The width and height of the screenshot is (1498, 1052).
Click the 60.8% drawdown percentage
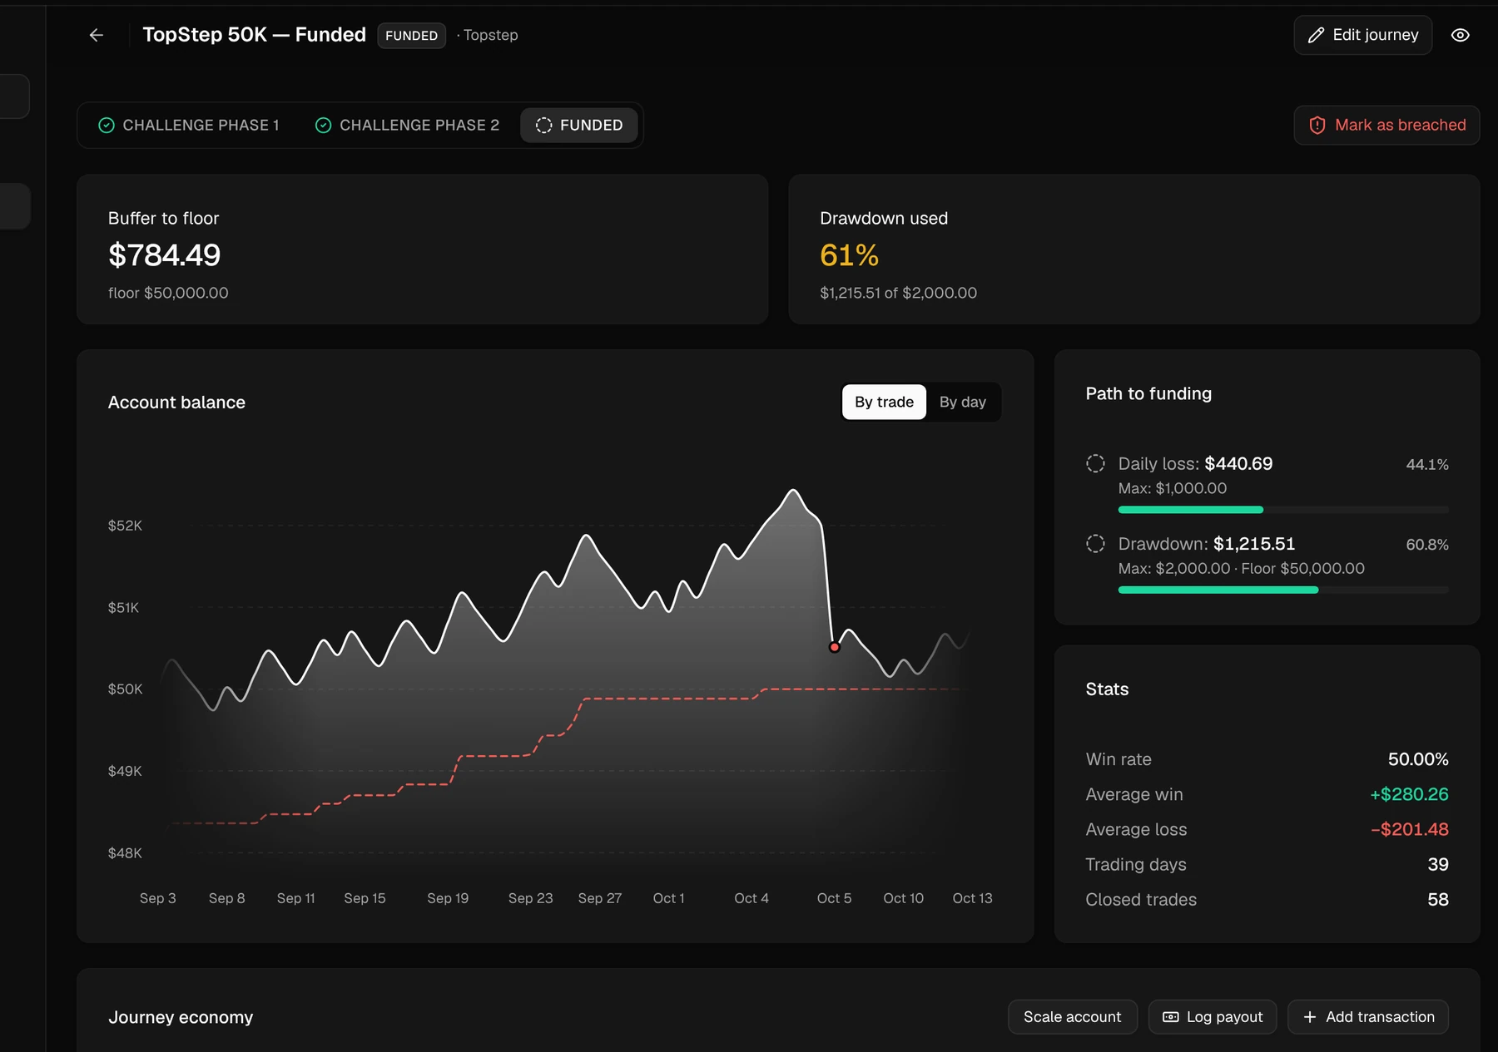tap(1427, 545)
